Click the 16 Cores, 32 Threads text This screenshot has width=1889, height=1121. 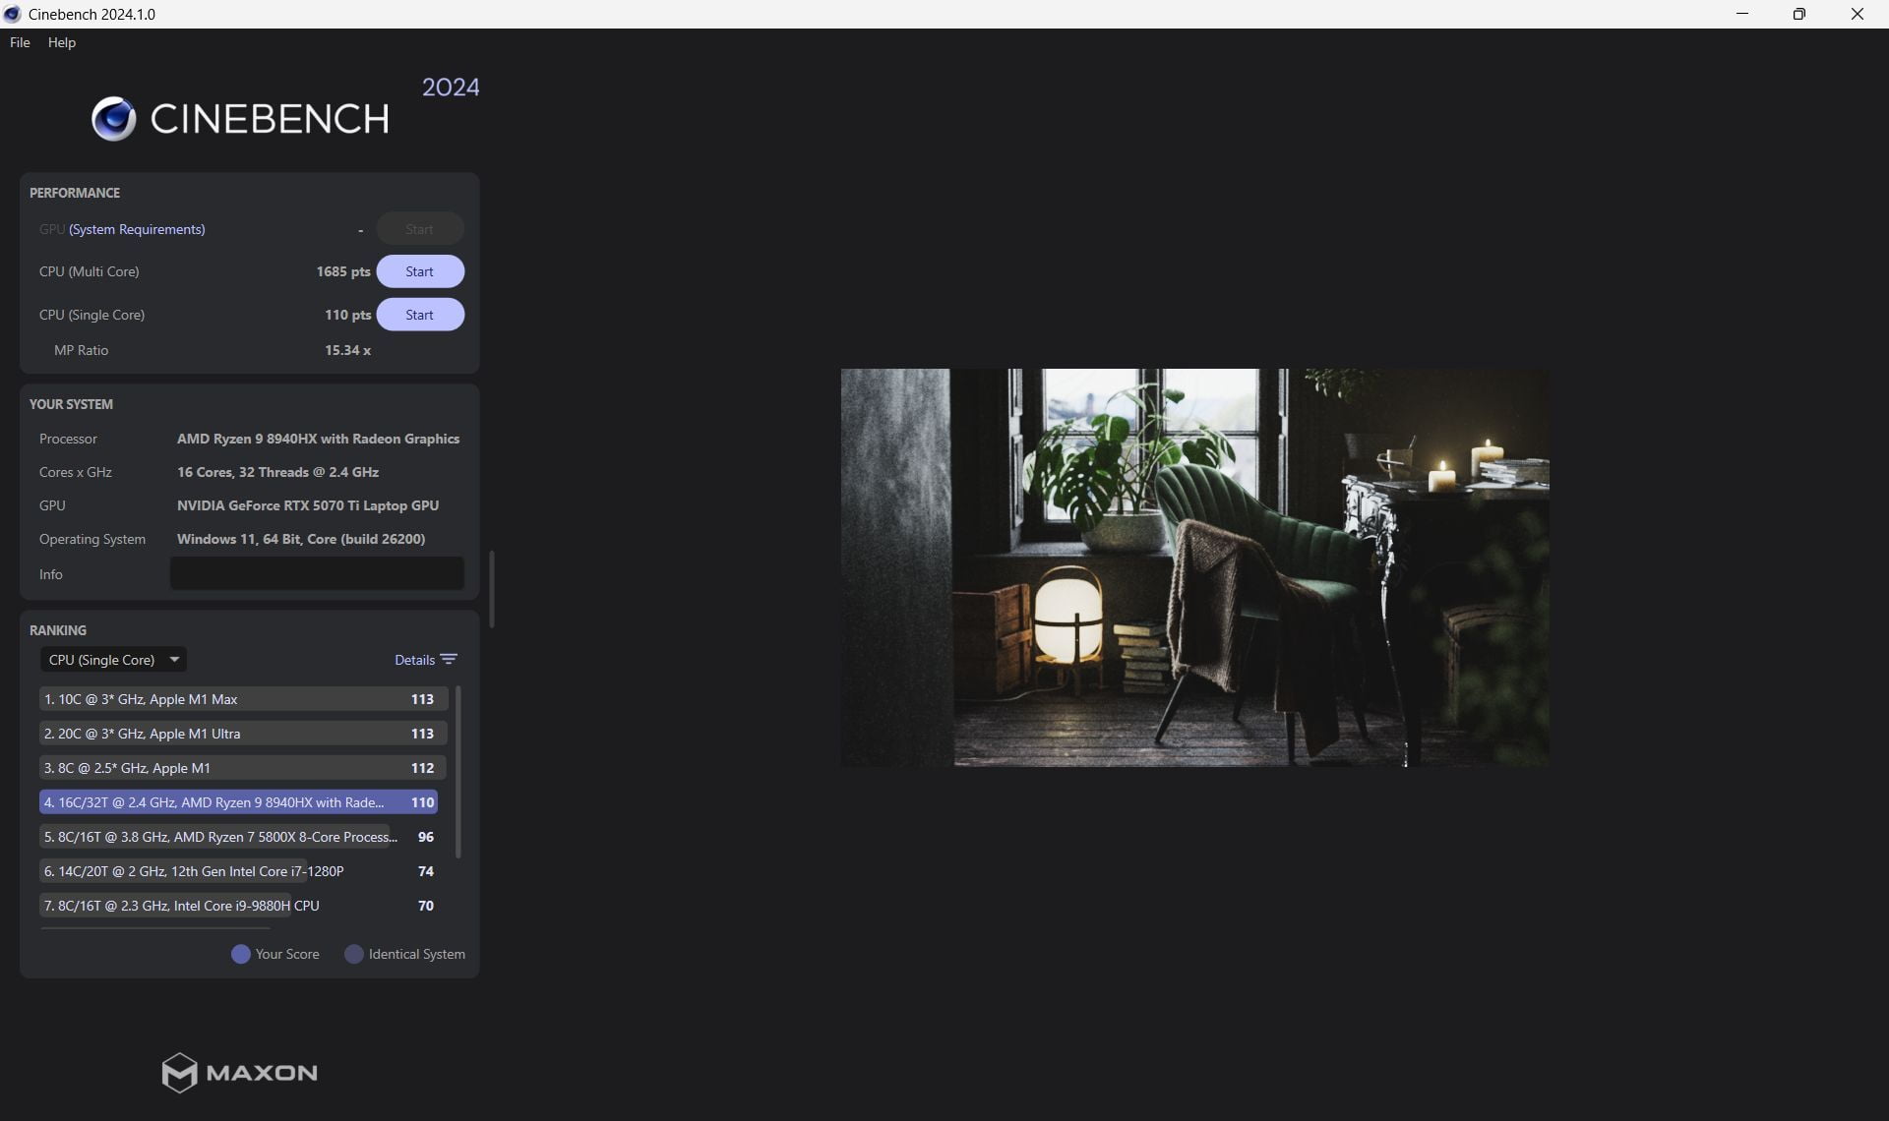point(277,472)
